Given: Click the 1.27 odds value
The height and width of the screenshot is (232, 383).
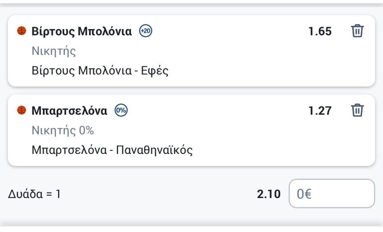Looking at the screenshot, I should coord(320,111).
